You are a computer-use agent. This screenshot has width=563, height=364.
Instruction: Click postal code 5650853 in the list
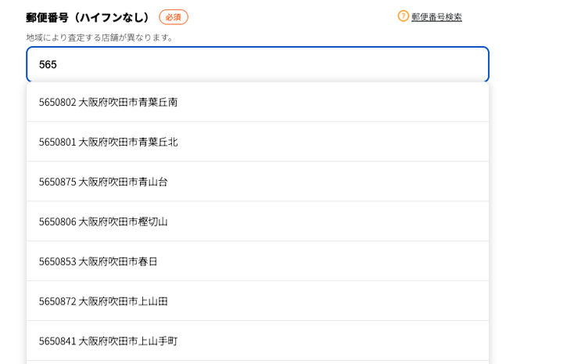click(x=57, y=261)
